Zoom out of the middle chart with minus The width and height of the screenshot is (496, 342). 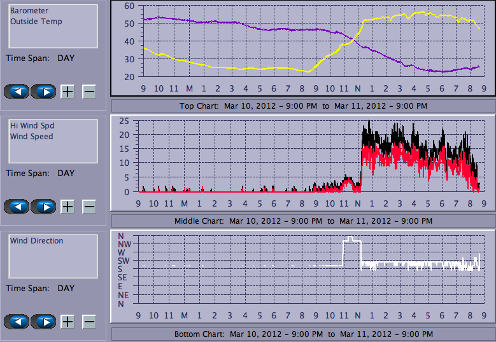89,207
